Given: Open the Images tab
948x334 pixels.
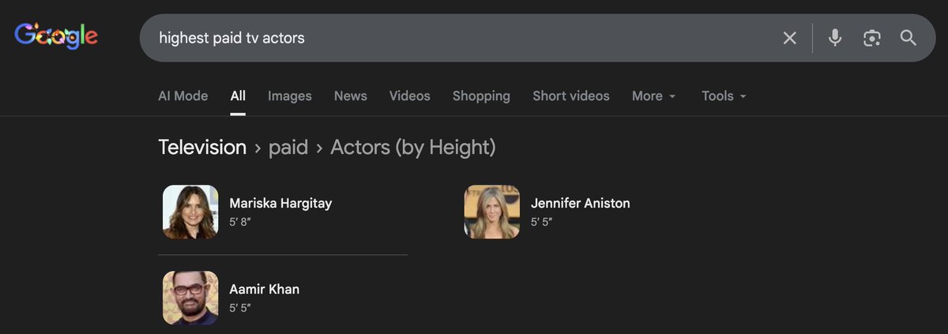Looking at the screenshot, I should coord(290,96).
